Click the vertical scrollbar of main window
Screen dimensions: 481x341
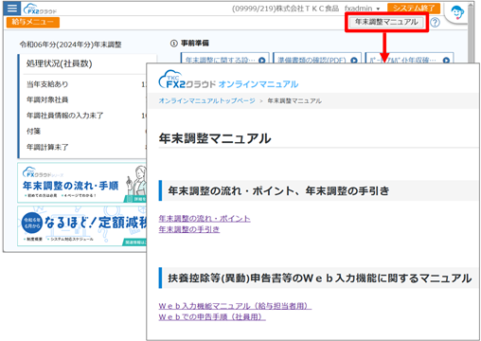[471, 33]
